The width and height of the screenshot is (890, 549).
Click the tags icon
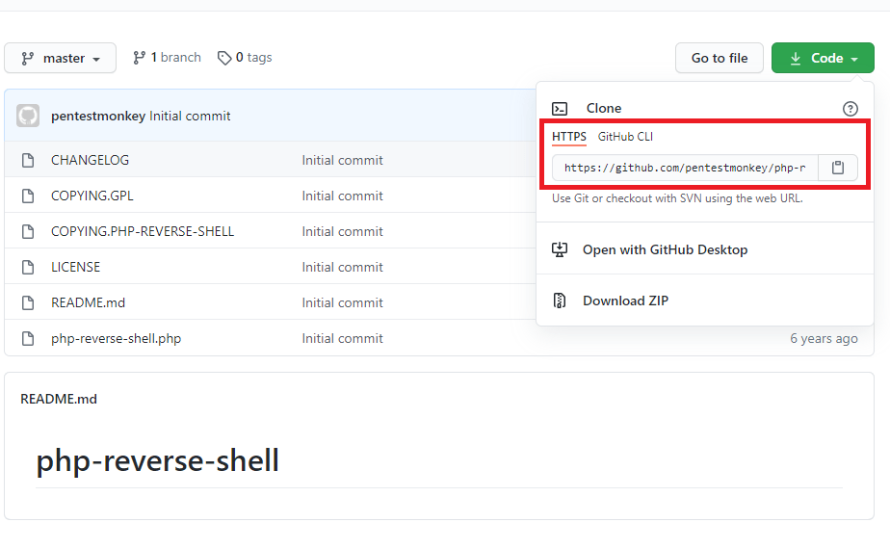[224, 58]
